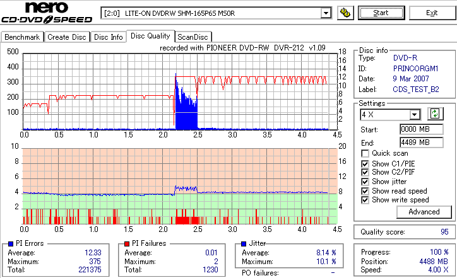The height and width of the screenshot is (278, 457).
Task: Click the Start position field 0000 MB
Action: [422, 129]
